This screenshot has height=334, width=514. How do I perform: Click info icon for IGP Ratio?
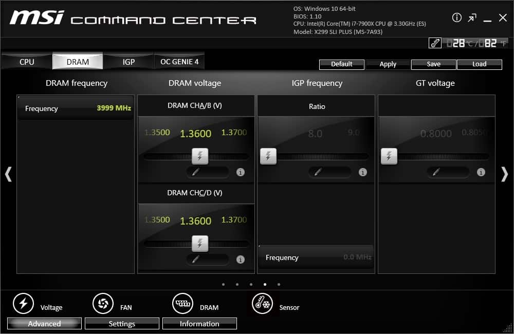tap(362, 172)
